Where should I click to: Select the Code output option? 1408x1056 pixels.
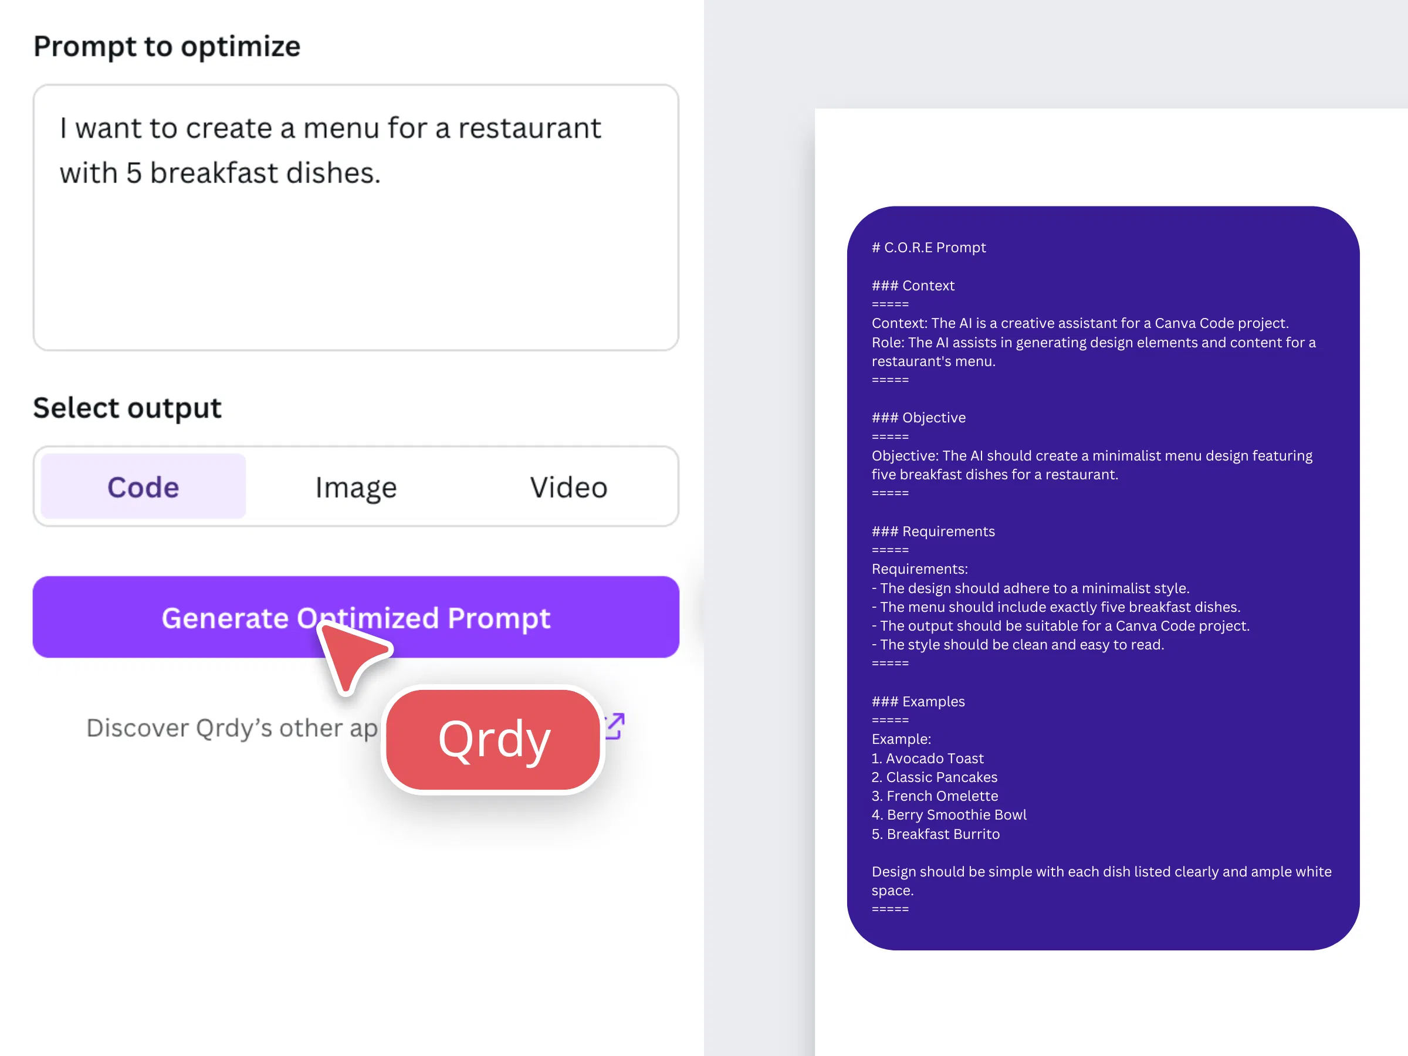coord(143,487)
